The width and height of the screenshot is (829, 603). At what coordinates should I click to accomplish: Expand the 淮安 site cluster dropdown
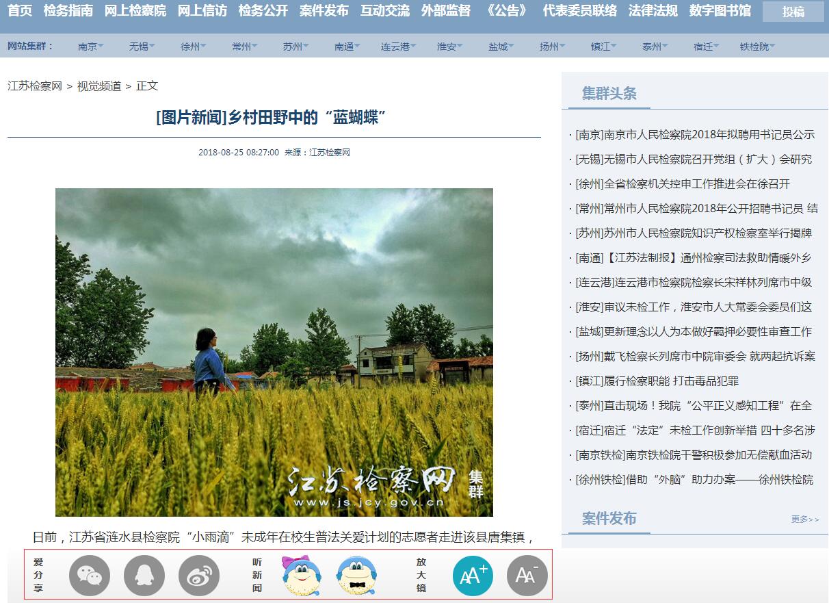pos(450,47)
